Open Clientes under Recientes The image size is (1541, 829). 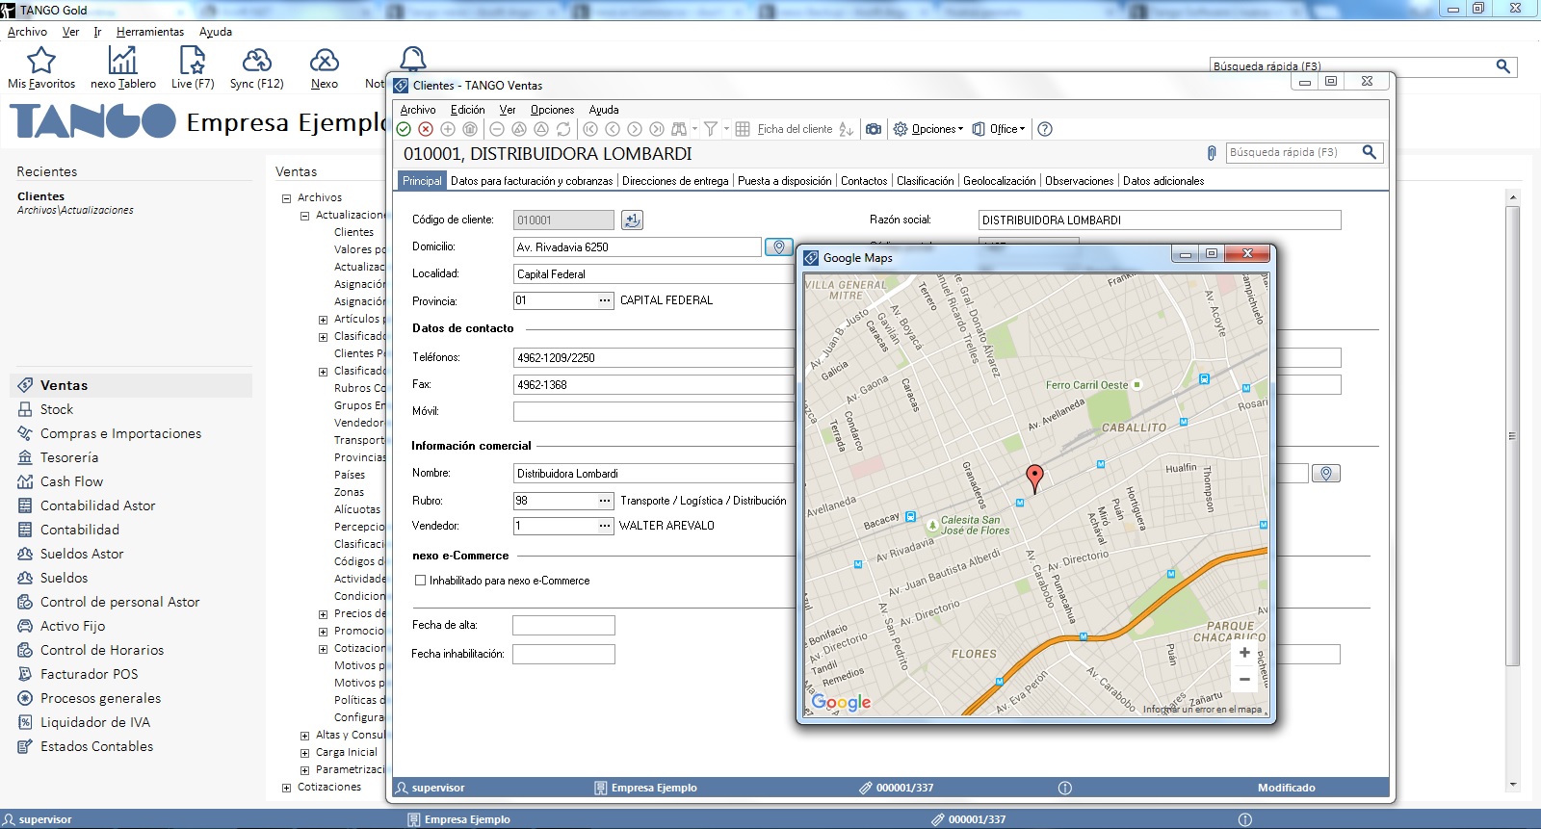(40, 196)
